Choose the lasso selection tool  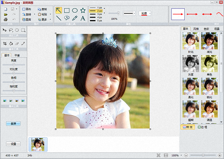coord(11,30)
